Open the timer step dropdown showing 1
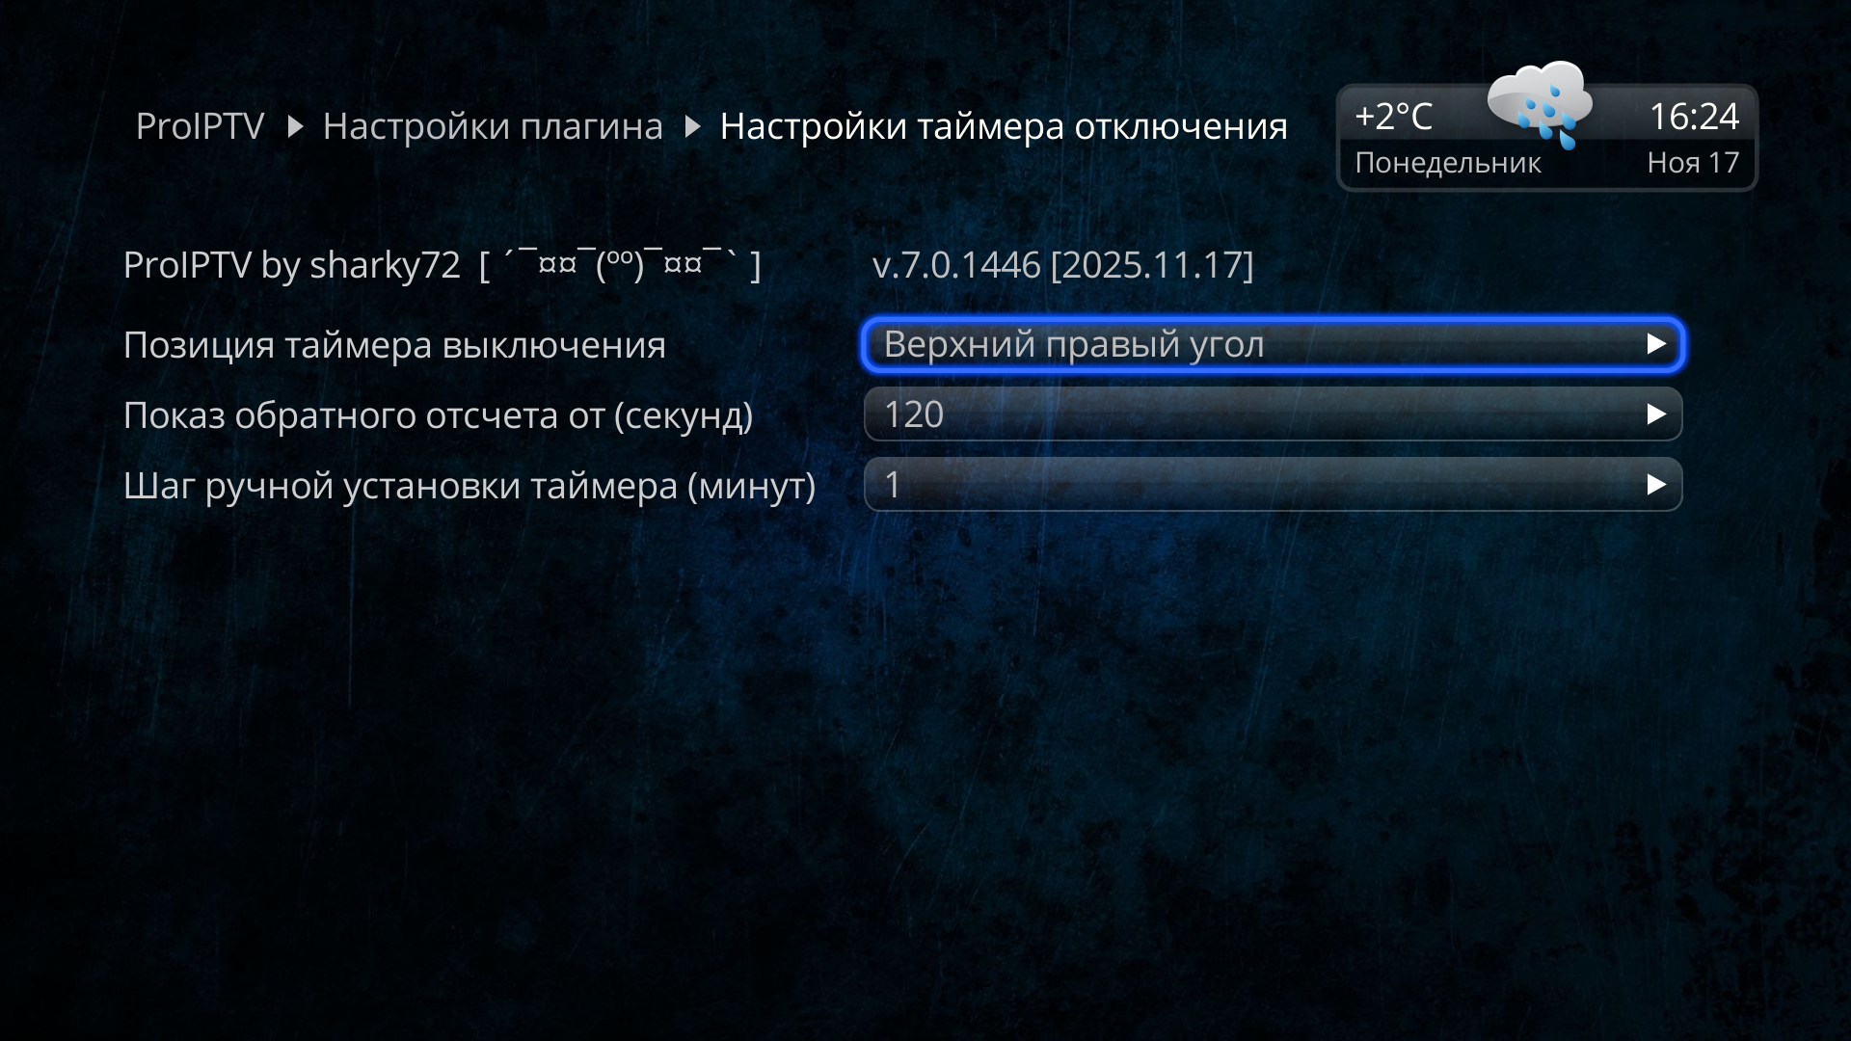1851x1041 pixels. pyautogui.click(x=1273, y=484)
